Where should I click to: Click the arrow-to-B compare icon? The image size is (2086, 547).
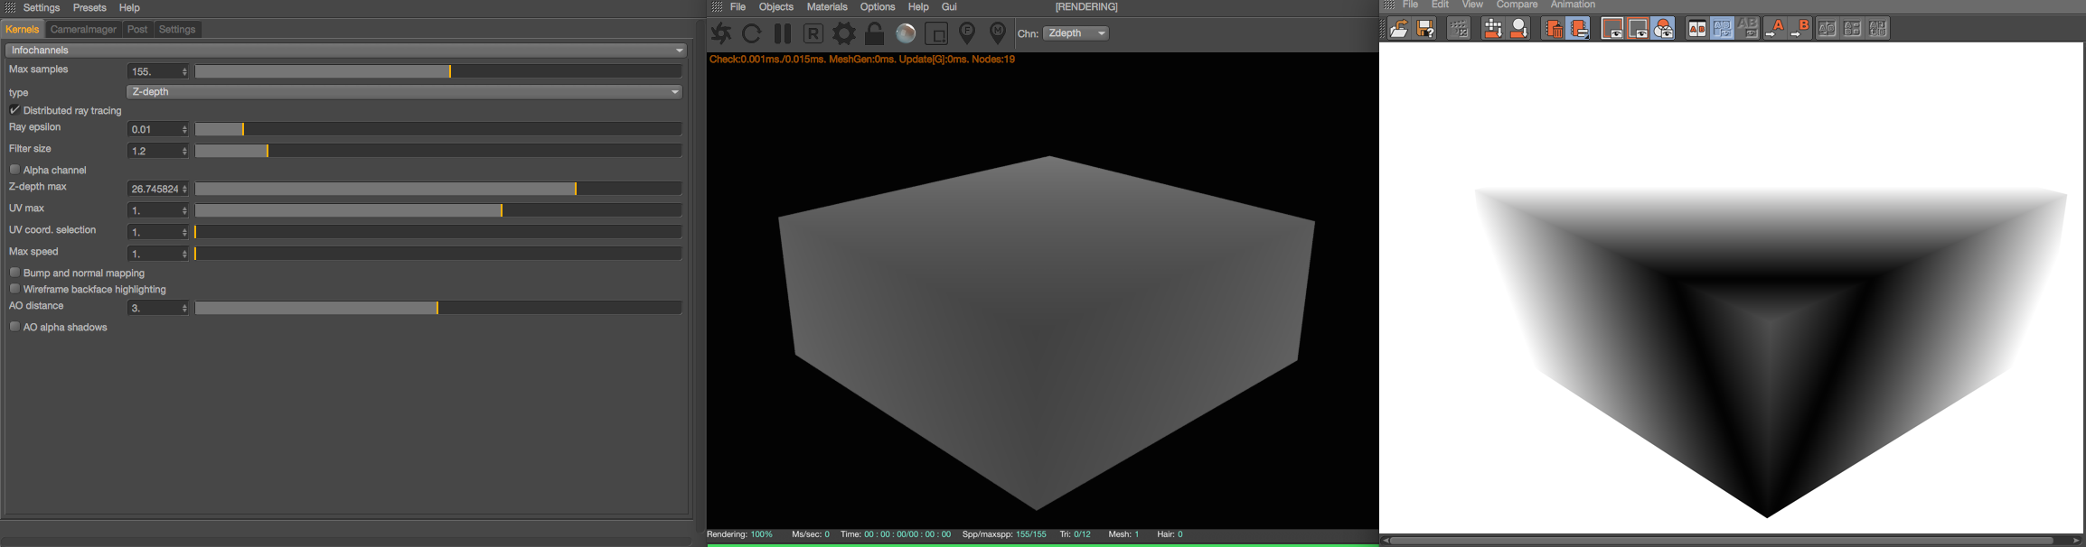click(1800, 29)
